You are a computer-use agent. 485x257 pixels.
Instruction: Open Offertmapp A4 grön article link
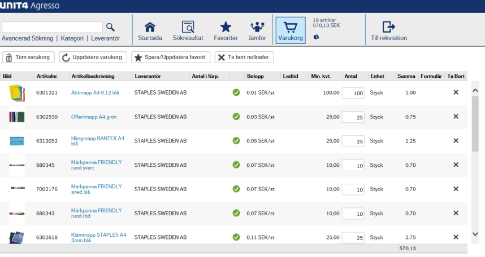[94, 117]
